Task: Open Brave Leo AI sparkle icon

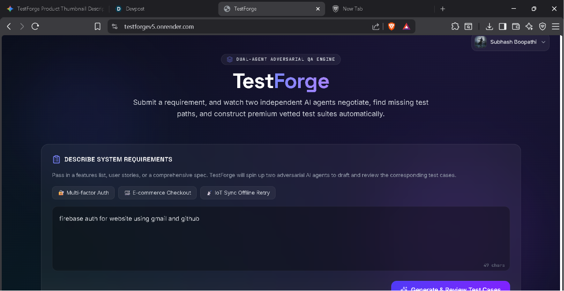Action: click(529, 26)
